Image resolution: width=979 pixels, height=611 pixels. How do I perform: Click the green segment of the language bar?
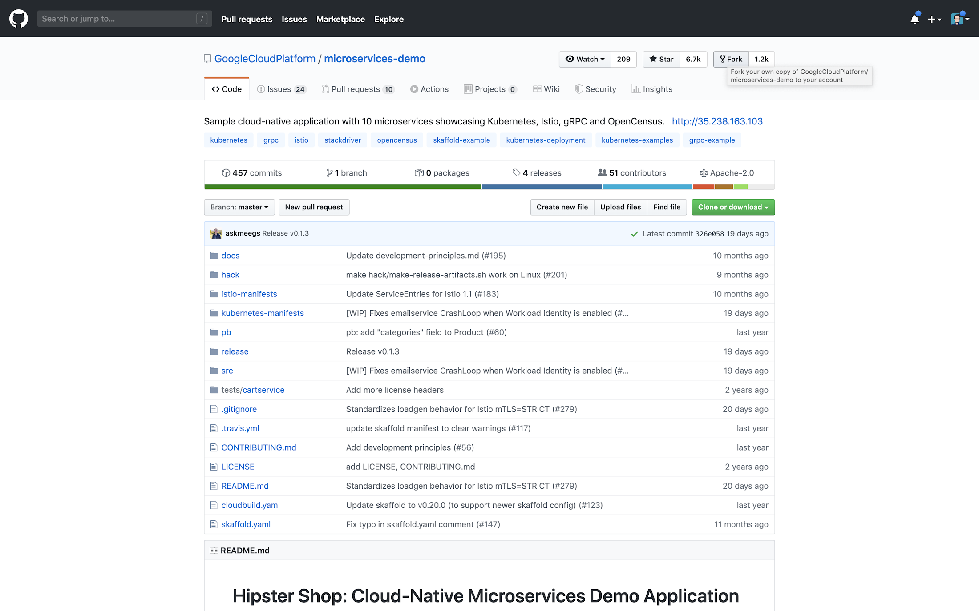pos(343,187)
